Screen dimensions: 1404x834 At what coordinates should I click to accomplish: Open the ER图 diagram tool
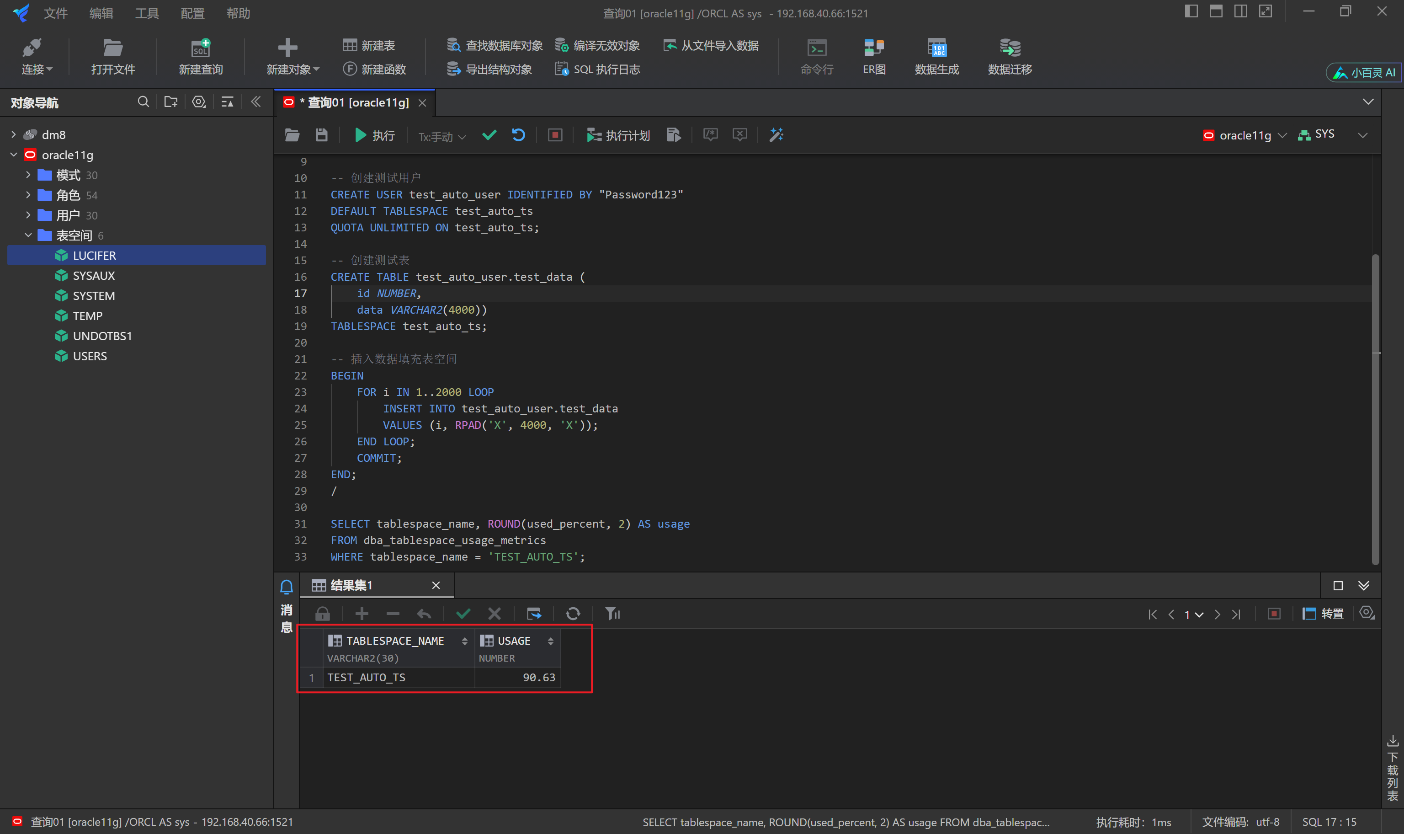(874, 57)
